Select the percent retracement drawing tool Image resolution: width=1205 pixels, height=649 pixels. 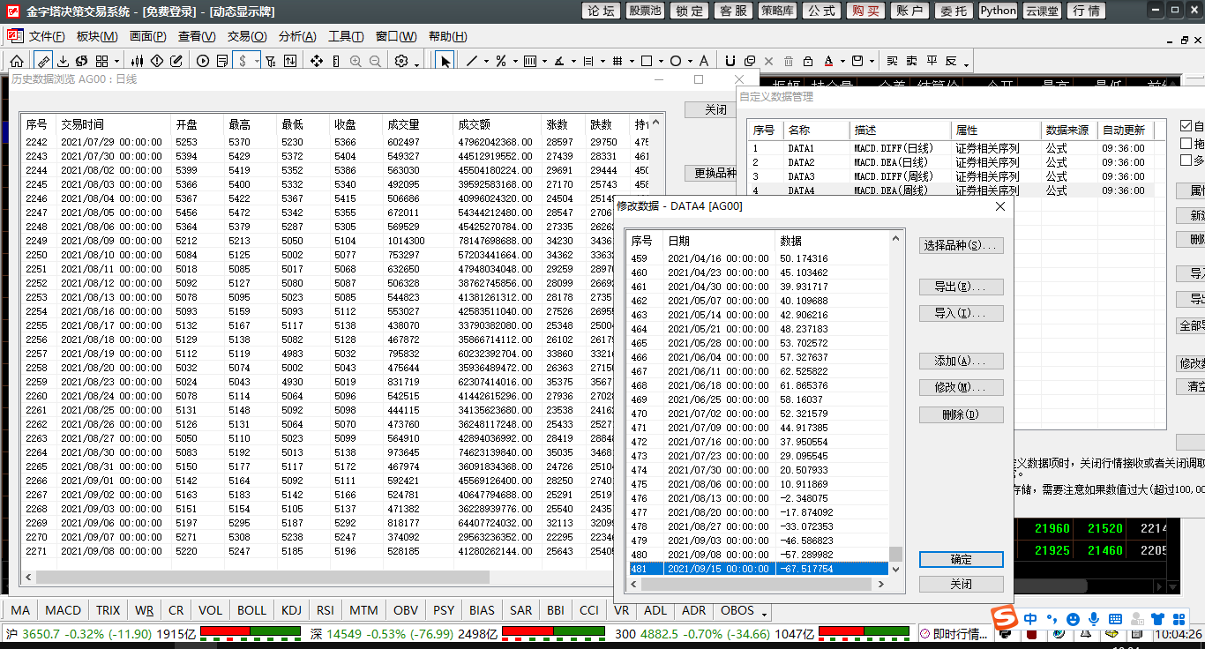[x=501, y=61]
